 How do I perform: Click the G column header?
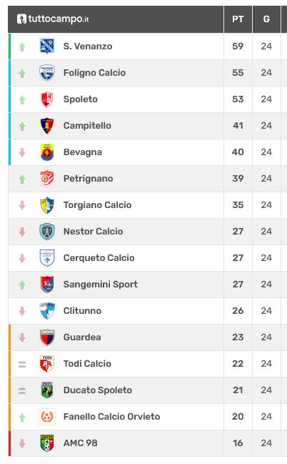[266, 19]
